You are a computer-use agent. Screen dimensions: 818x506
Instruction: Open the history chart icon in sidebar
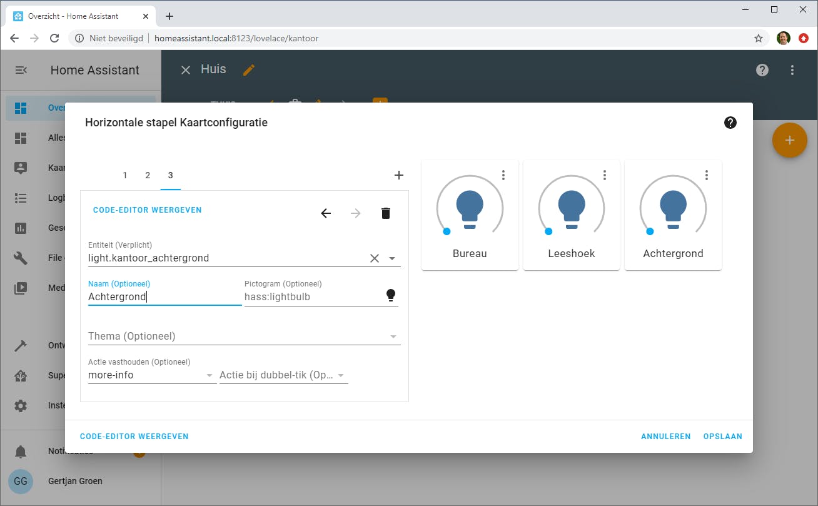tap(21, 228)
